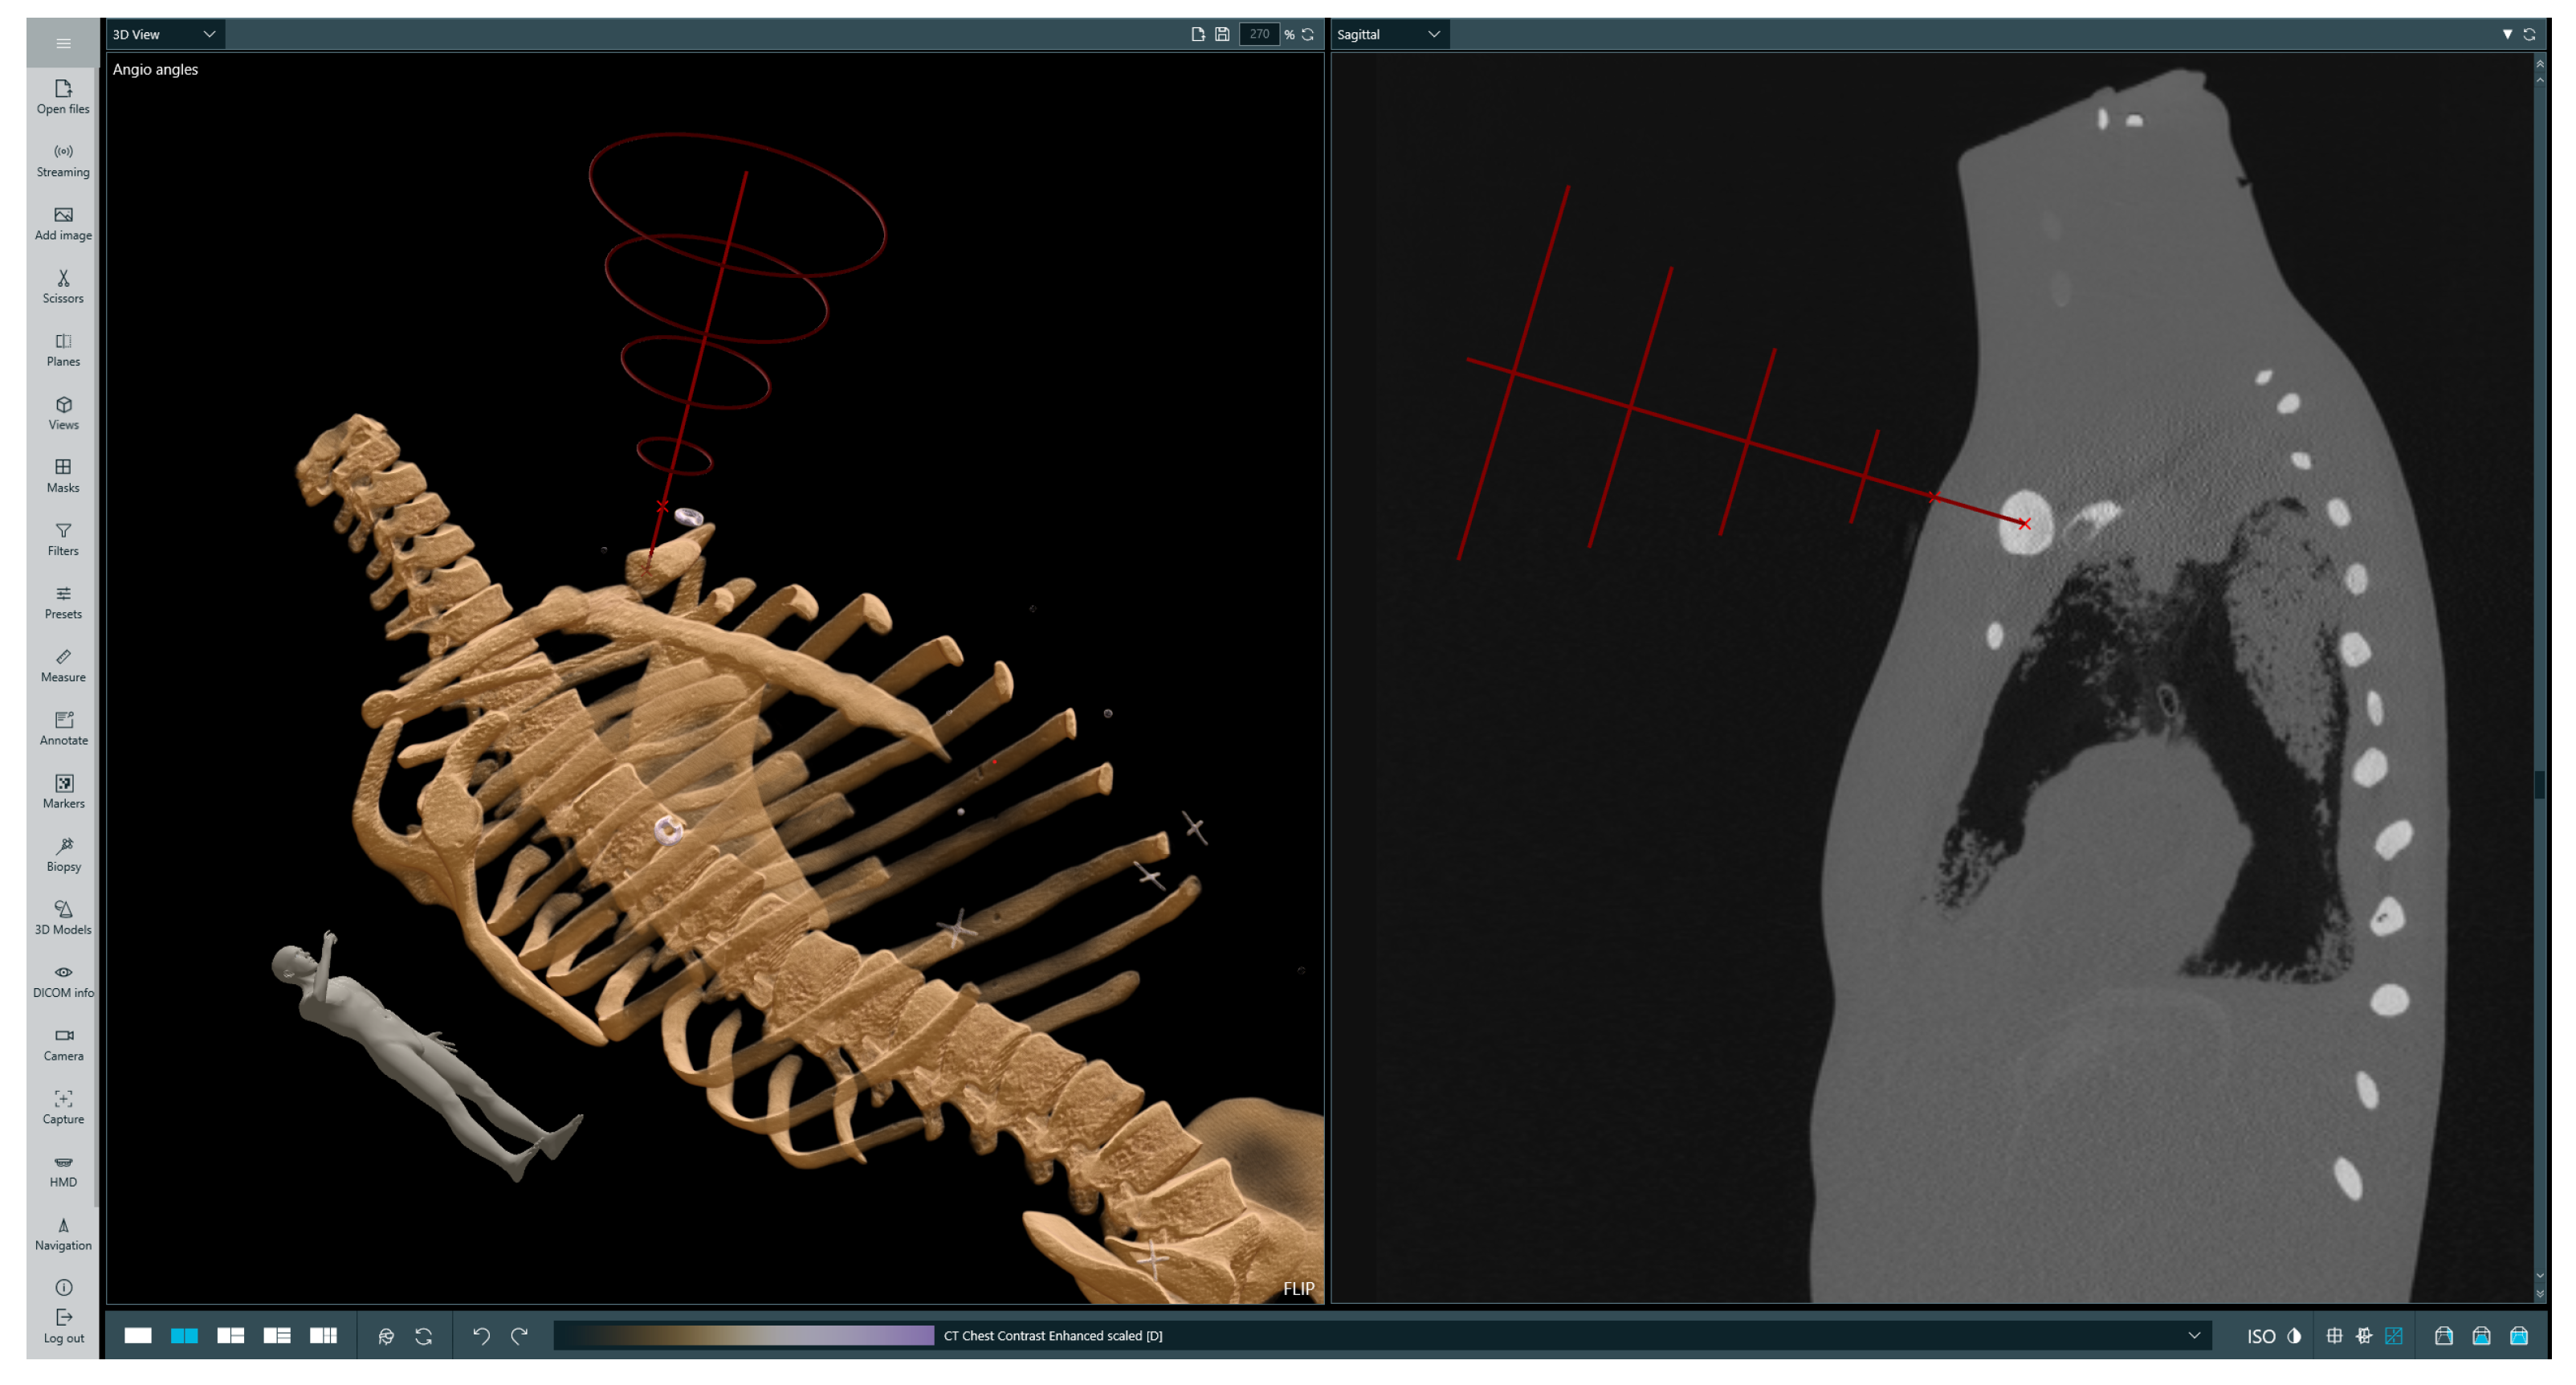Open the Measure tool

63,664
